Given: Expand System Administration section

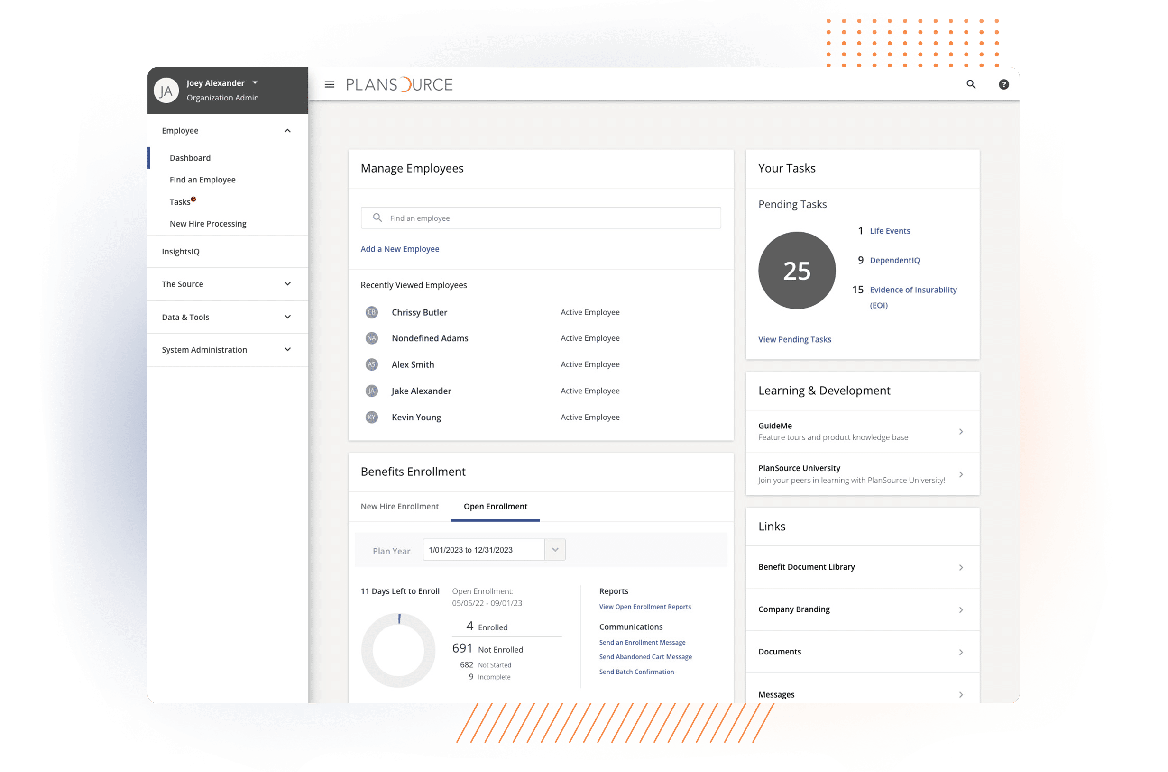Looking at the screenshot, I should click(288, 349).
